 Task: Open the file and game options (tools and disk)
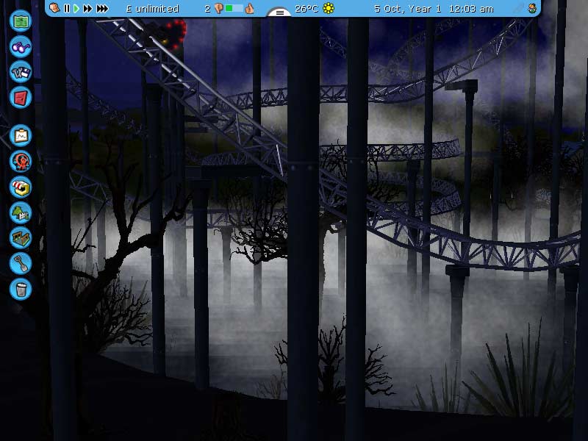21,72
